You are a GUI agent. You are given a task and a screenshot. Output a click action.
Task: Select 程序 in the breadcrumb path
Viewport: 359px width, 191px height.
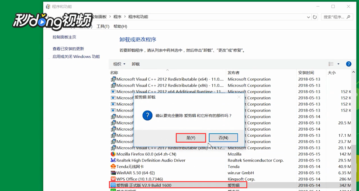117,17
